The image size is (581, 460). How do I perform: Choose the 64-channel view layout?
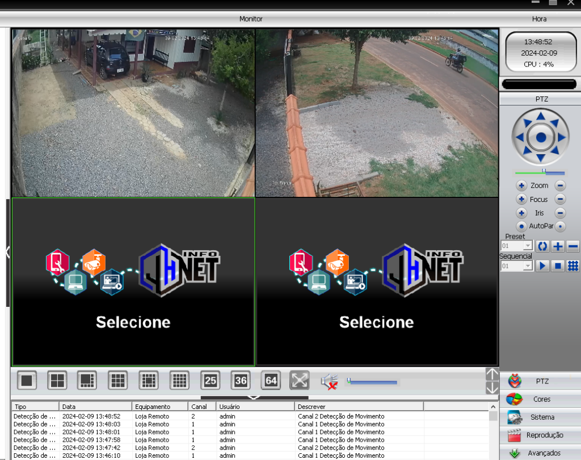(x=271, y=381)
